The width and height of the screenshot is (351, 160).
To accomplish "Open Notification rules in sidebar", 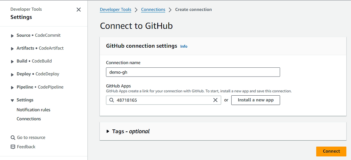I will click(x=33, y=110).
